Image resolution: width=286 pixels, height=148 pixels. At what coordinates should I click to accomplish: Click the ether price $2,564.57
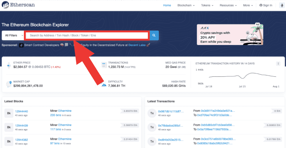(x=20, y=67)
